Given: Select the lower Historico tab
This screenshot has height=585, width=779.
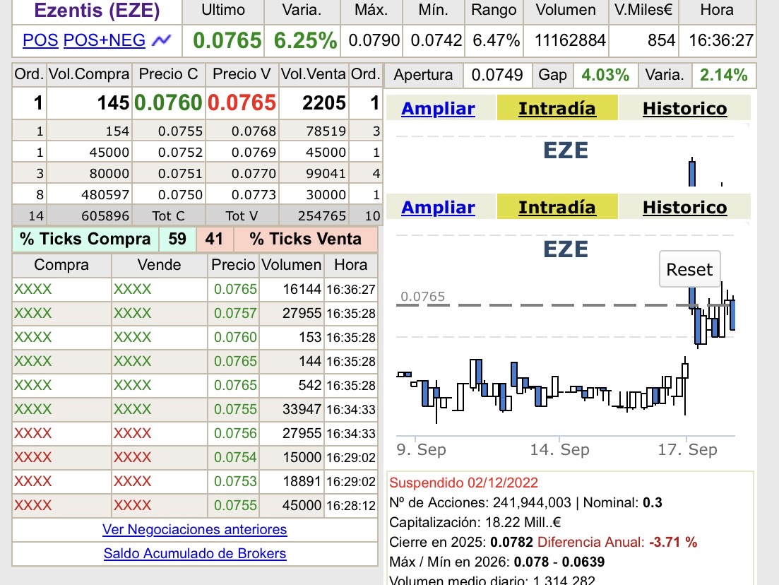Looking at the screenshot, I should pyautogui.click(x=684, y=207).
